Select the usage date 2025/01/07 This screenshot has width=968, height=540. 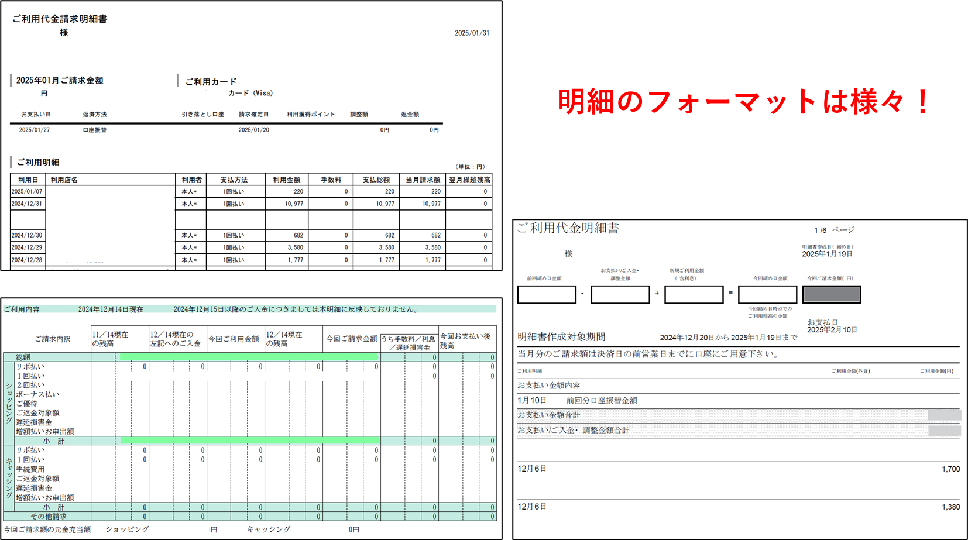click(x=27, y=192)
